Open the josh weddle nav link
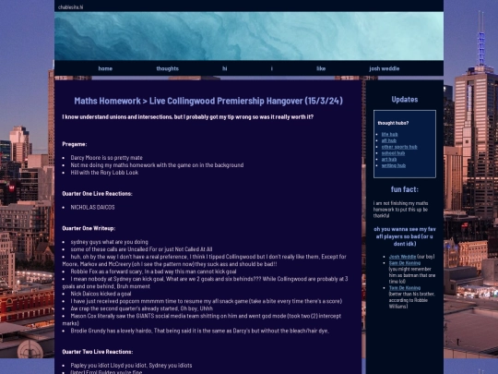This screenshot has width=498, height=374. [x=384, y=68]
